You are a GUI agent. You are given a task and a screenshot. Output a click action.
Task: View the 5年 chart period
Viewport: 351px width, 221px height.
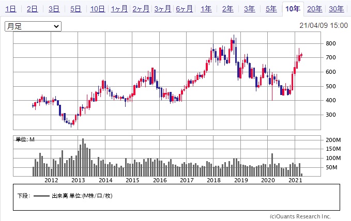click(x=271, y=9)
